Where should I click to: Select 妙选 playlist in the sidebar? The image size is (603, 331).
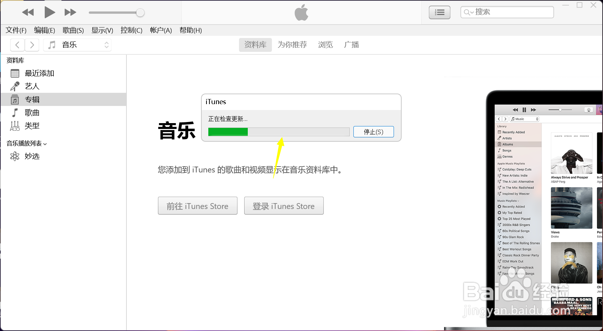[64, 156]
